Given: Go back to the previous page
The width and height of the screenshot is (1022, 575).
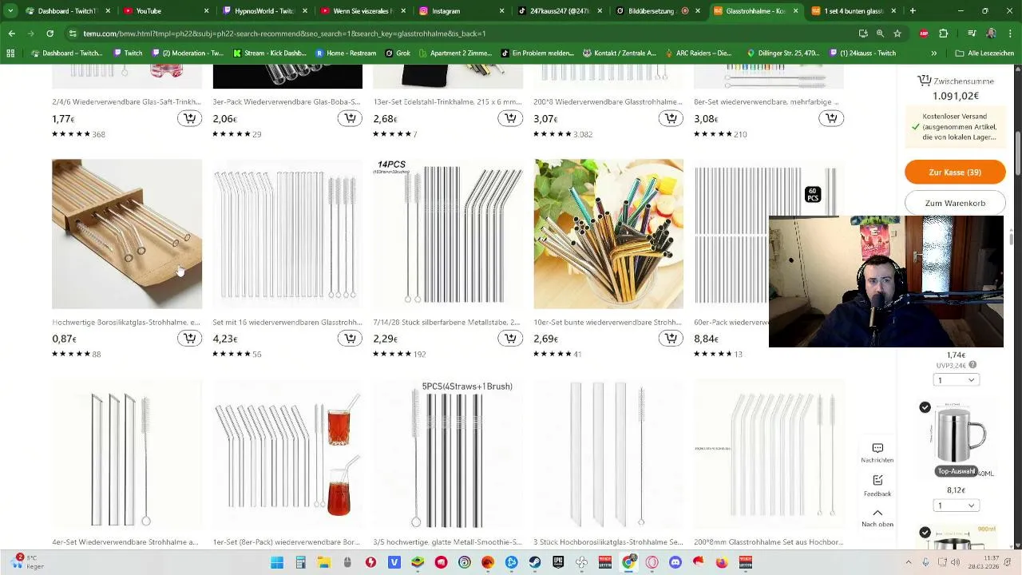Looking at the screenshot, I should [x=11, y=34].
